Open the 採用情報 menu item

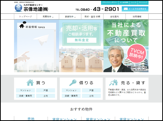point(137,17)
